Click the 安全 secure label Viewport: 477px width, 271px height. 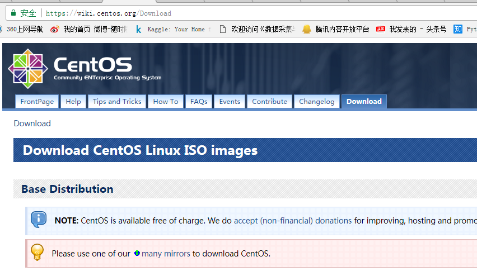[28, 13]
